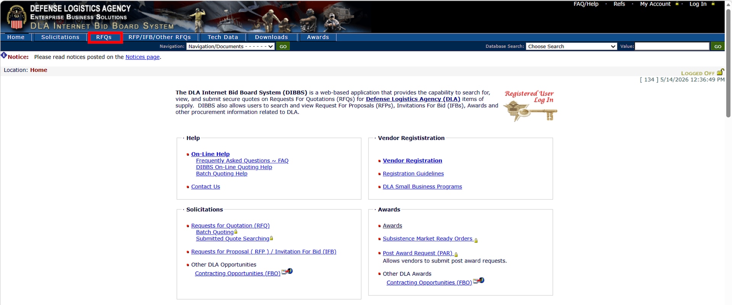Open Submitted Quote Searching link

[233, 238]
